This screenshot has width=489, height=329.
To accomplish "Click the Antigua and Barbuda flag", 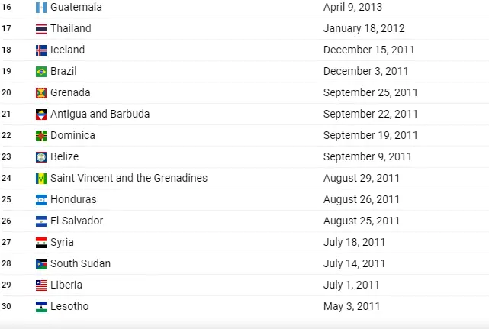I will tap(41, 115).
